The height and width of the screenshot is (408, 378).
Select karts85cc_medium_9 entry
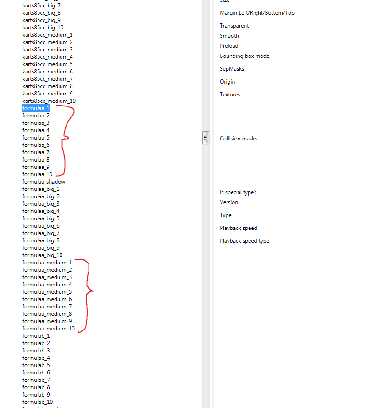click(x=48, y=94)
